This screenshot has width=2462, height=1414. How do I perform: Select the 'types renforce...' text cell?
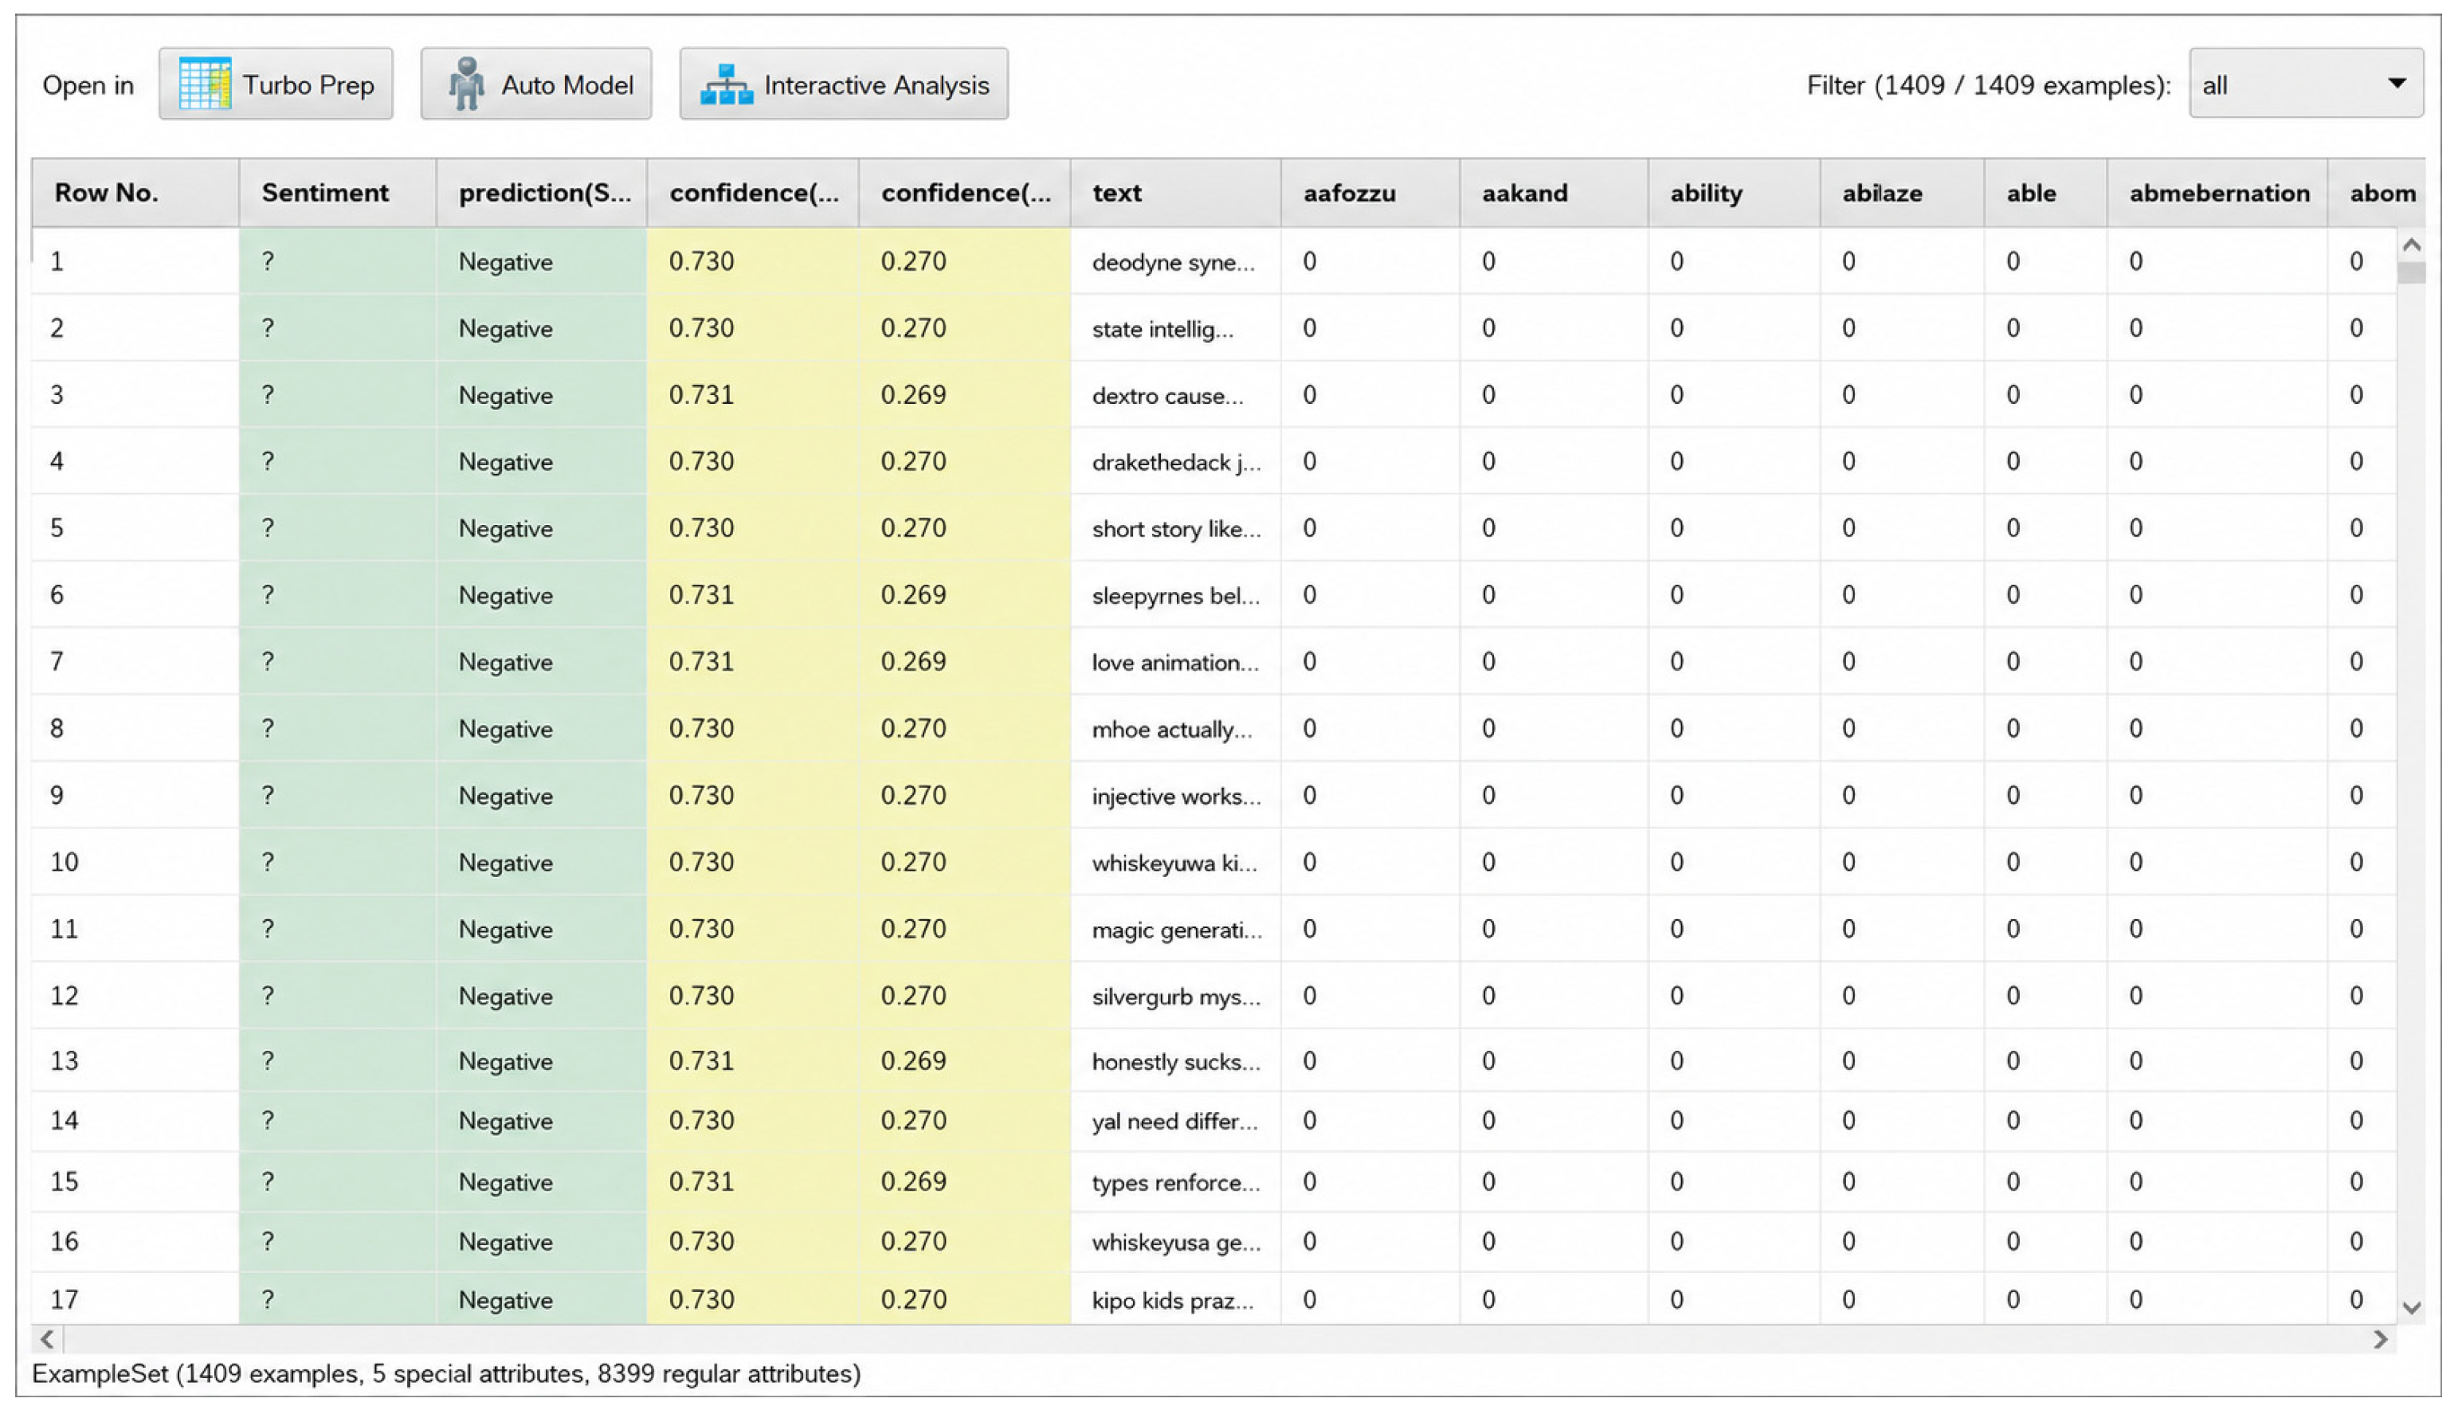(1175, 1182)
